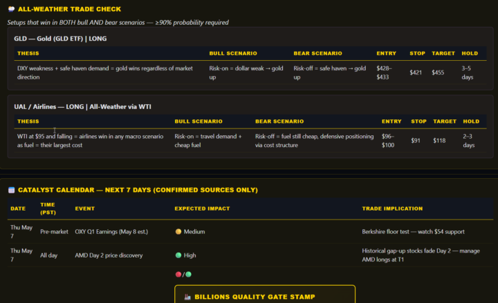The image size is (498, 303).
Task: Click AMD Day 2 price discovery event
Action: (109, 255)
